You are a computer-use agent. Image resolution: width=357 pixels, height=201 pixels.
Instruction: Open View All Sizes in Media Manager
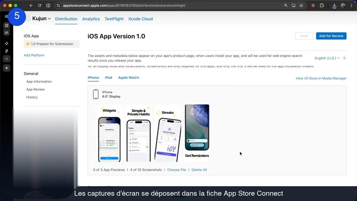click(x=321, y=78)
